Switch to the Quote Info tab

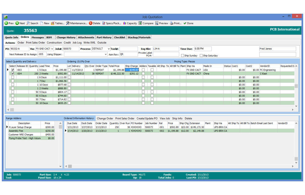point(12,37)
